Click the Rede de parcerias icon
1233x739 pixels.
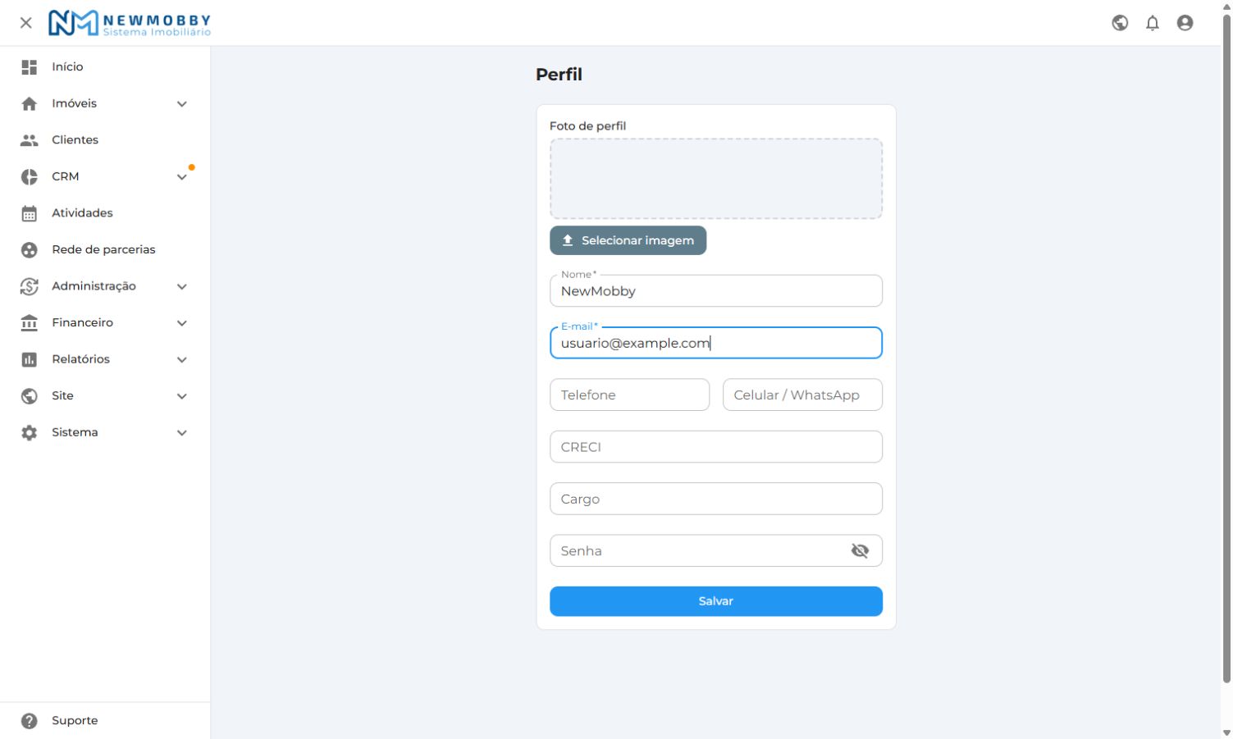[x=30, y=250]
